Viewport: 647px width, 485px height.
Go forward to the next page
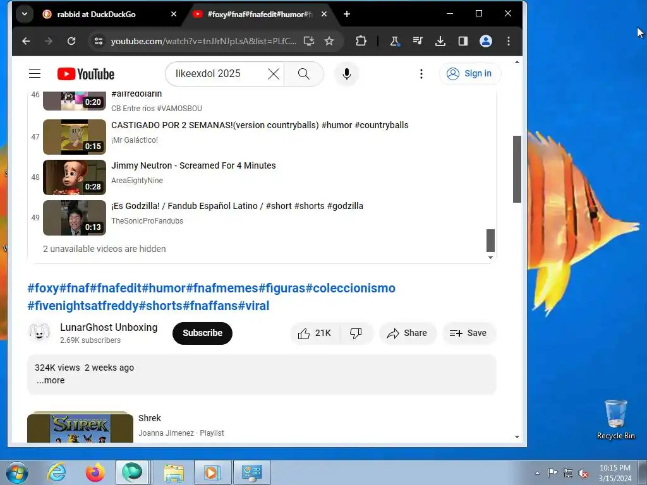point(49,41)
